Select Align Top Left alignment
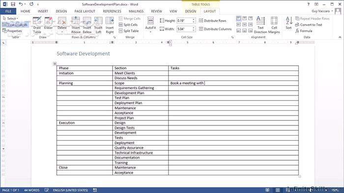344x193 pixels. click(239, 18)
